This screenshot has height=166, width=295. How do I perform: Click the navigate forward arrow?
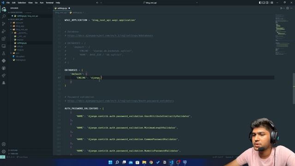tap(101, 3)
